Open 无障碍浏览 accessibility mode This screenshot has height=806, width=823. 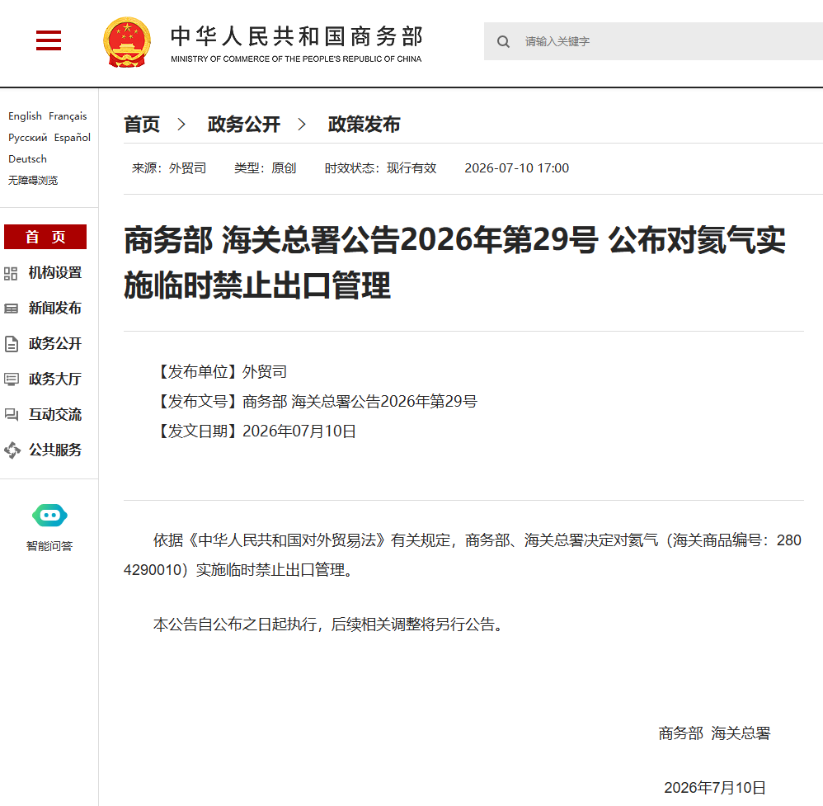[32, 181]
